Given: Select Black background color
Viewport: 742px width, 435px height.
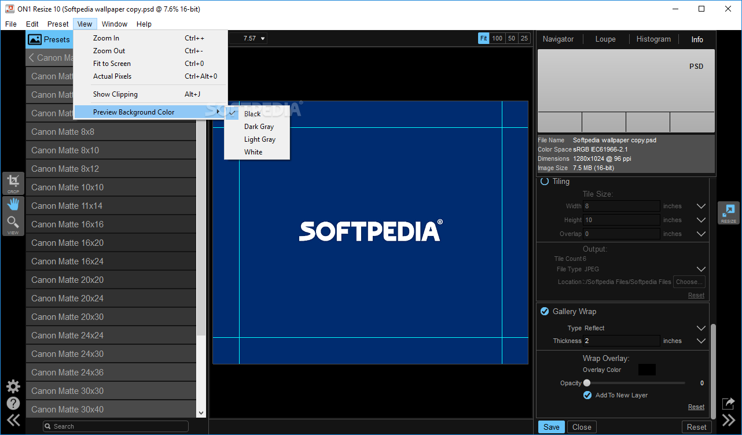Looking at the screenshot, I should [257, 114].
